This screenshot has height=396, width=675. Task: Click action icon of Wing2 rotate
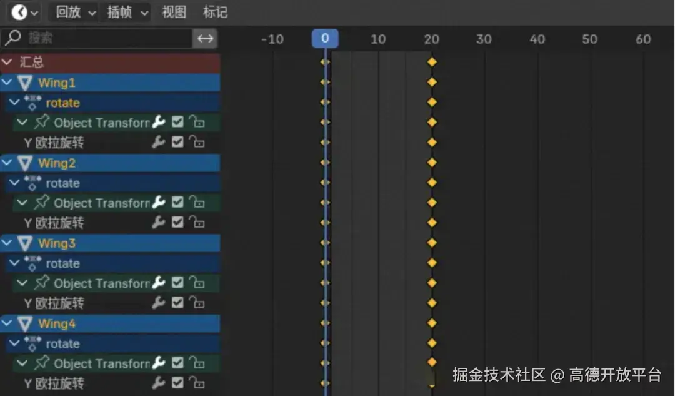[x=32, y=183]
